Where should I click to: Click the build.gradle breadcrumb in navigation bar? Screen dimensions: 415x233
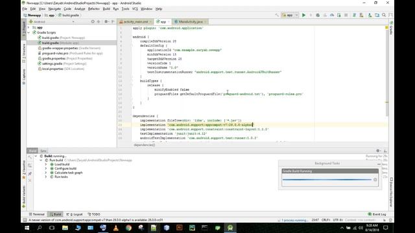point(68,16)
